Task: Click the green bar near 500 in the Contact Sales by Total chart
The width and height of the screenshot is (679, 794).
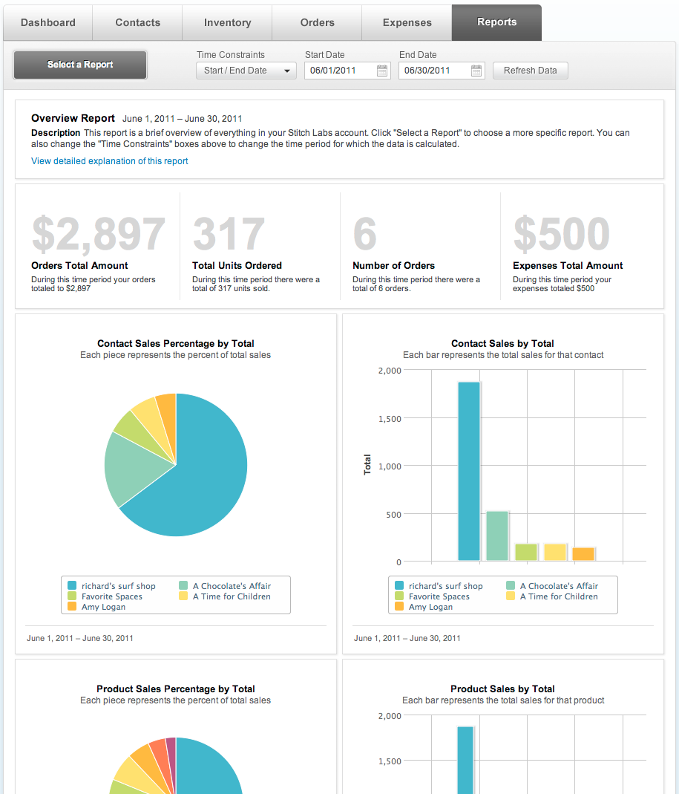Action: tap(497, 536)
